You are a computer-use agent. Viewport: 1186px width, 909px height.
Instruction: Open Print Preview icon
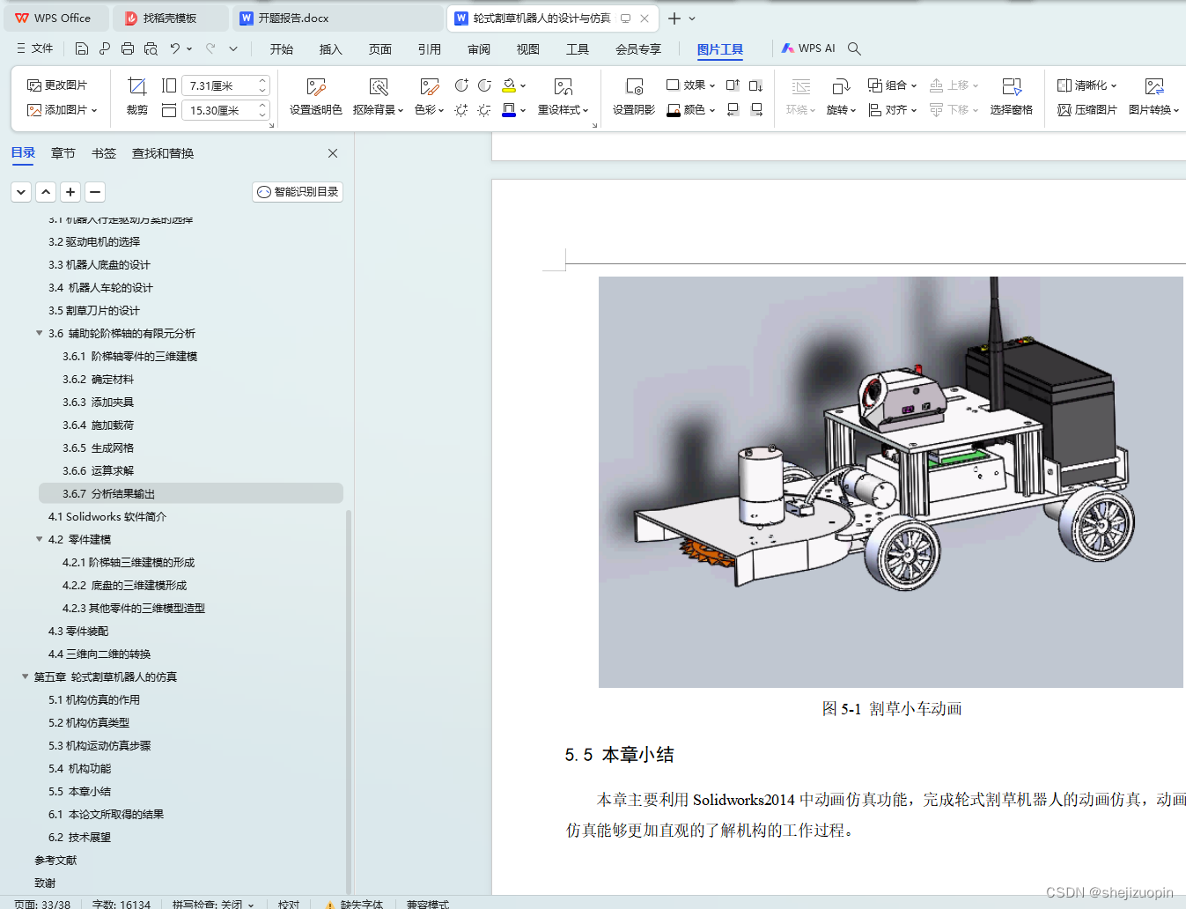[x=151, y=49]
